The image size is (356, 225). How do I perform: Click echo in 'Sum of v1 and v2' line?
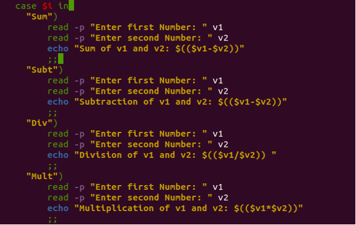point(58,48)
